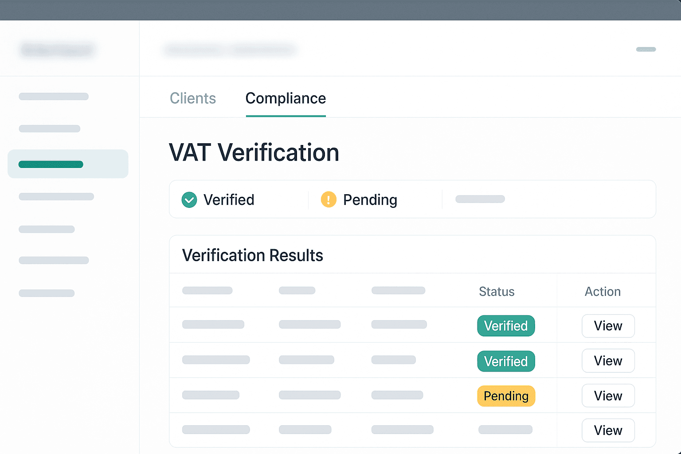This screenshot has width=681, height=454.
Task: Open the options control at top right
Action: pyautogui.click(x=646, y=49)
